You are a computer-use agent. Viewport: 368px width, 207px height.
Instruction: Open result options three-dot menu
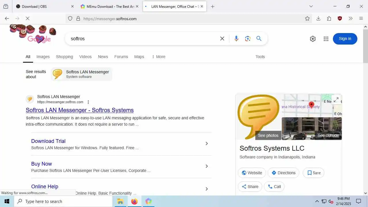tap(88, 102)
